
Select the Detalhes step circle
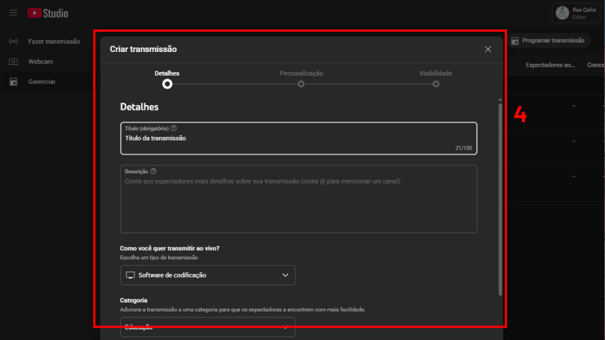click(167, 84)
